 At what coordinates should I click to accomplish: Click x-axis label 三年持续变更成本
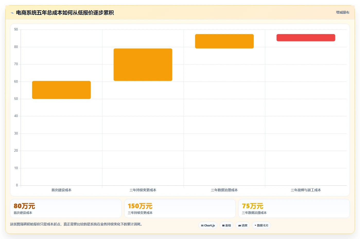[x=143, y=190]
